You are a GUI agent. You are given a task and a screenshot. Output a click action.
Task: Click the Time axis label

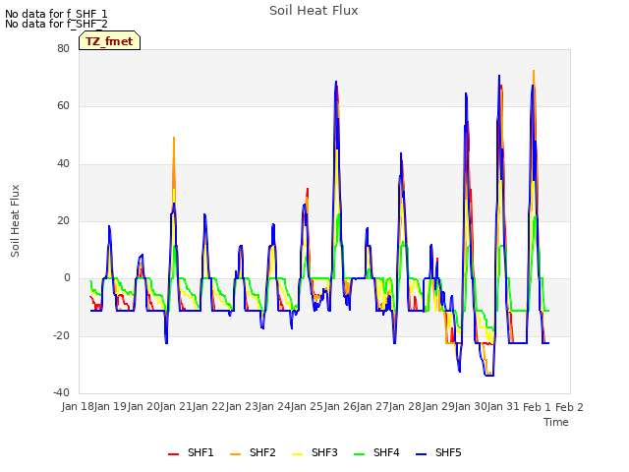(556, 422)
